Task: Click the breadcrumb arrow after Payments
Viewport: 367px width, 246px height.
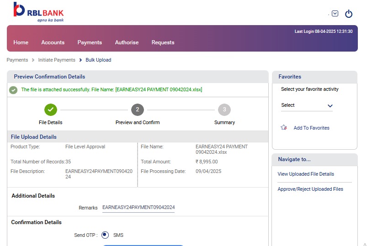Action: [x=33, y=60]
